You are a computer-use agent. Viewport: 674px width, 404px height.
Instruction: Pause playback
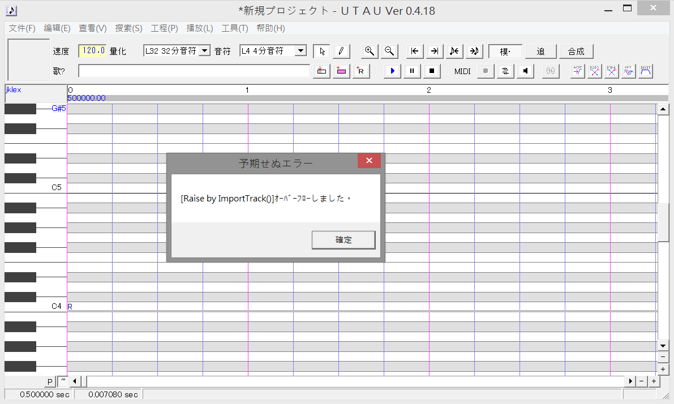pos(412,71)
